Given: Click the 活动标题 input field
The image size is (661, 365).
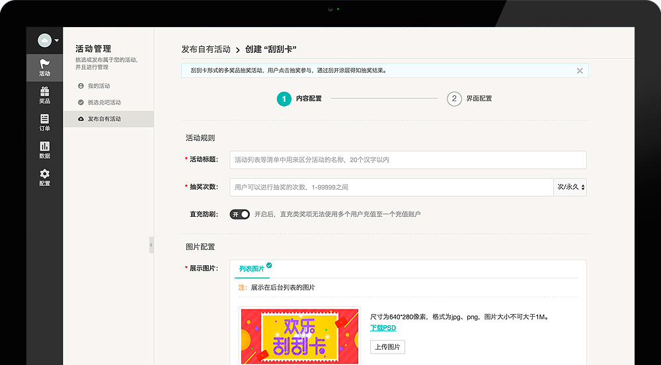Looking at the screenshot, I should [x=408, y=160].
